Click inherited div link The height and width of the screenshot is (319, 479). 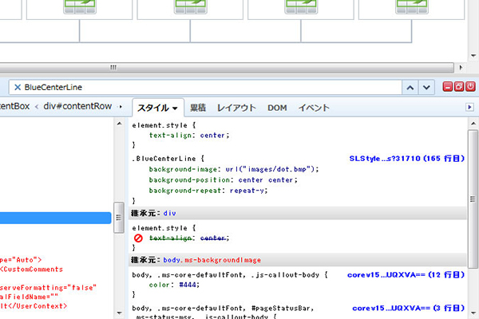[x=169, y=213]
